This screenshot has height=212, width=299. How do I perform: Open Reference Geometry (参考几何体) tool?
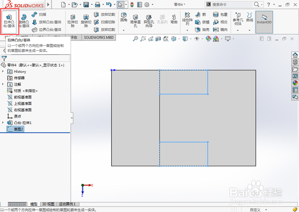(238, 19)
